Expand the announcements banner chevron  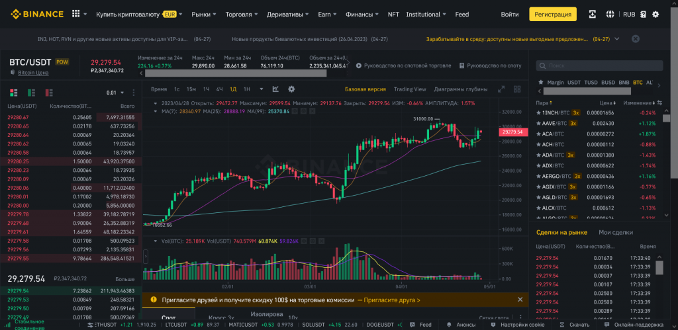tap(616, 39)
